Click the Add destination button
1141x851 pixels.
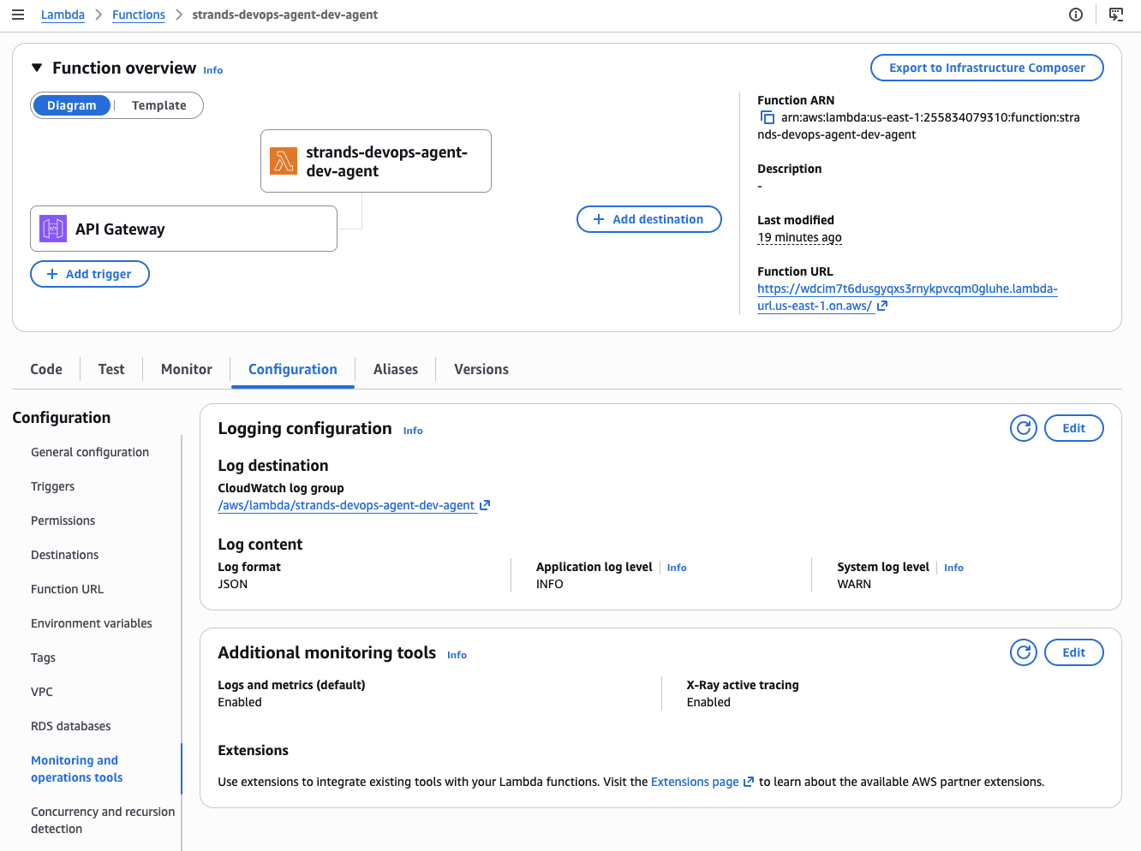pyautogui.click(x=649, y=219)
